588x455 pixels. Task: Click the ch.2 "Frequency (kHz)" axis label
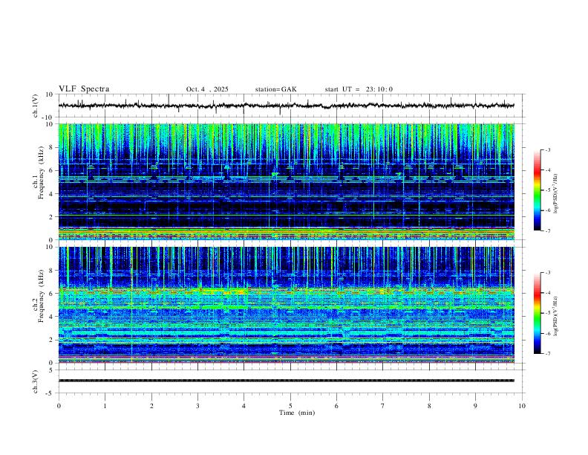41,296
